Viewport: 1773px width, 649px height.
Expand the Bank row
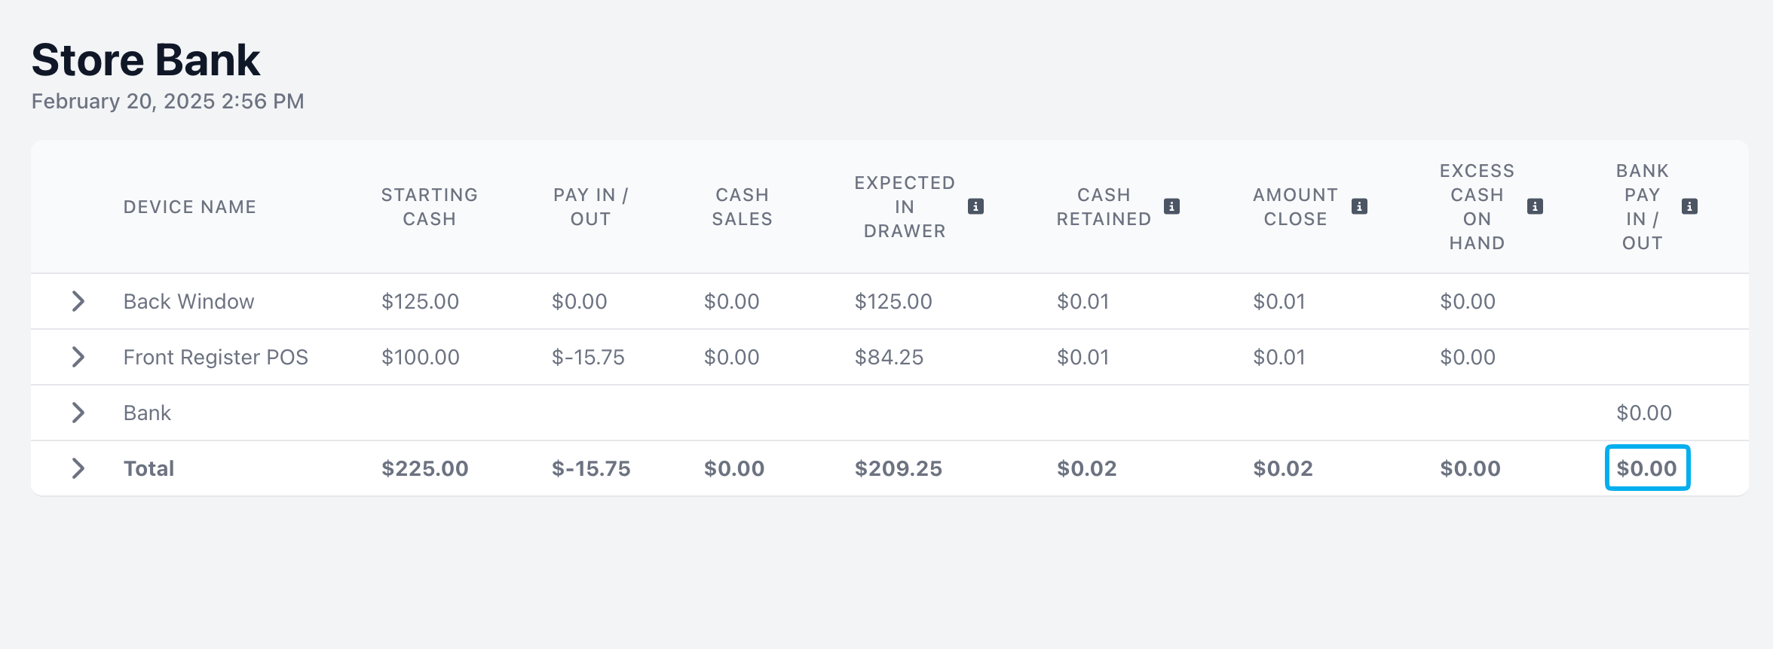[78, 413]
